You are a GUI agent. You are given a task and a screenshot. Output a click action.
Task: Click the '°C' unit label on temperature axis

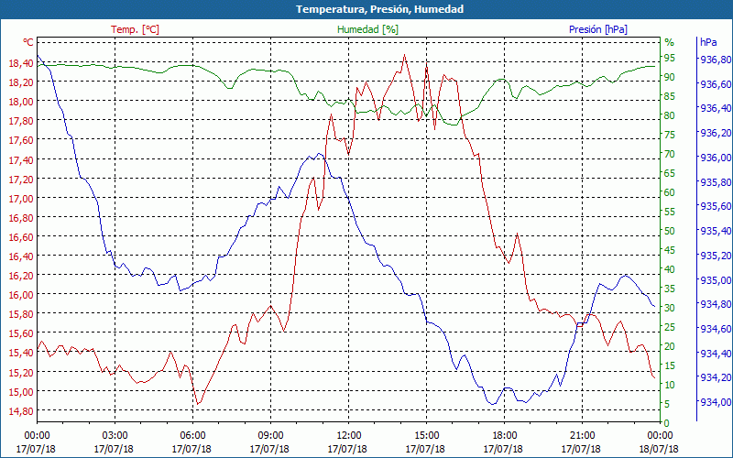pyautogui.click(x=28, y=42)
